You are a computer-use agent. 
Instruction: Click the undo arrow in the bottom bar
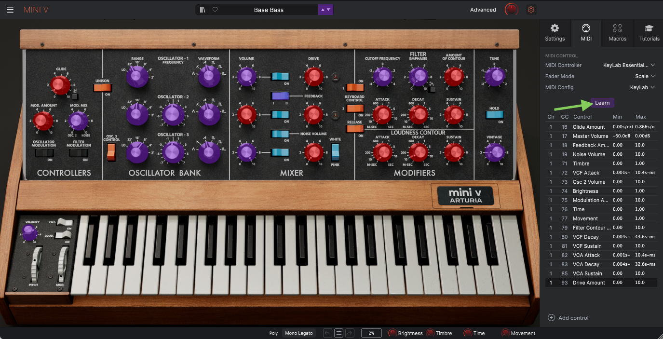tap(327, 333)
